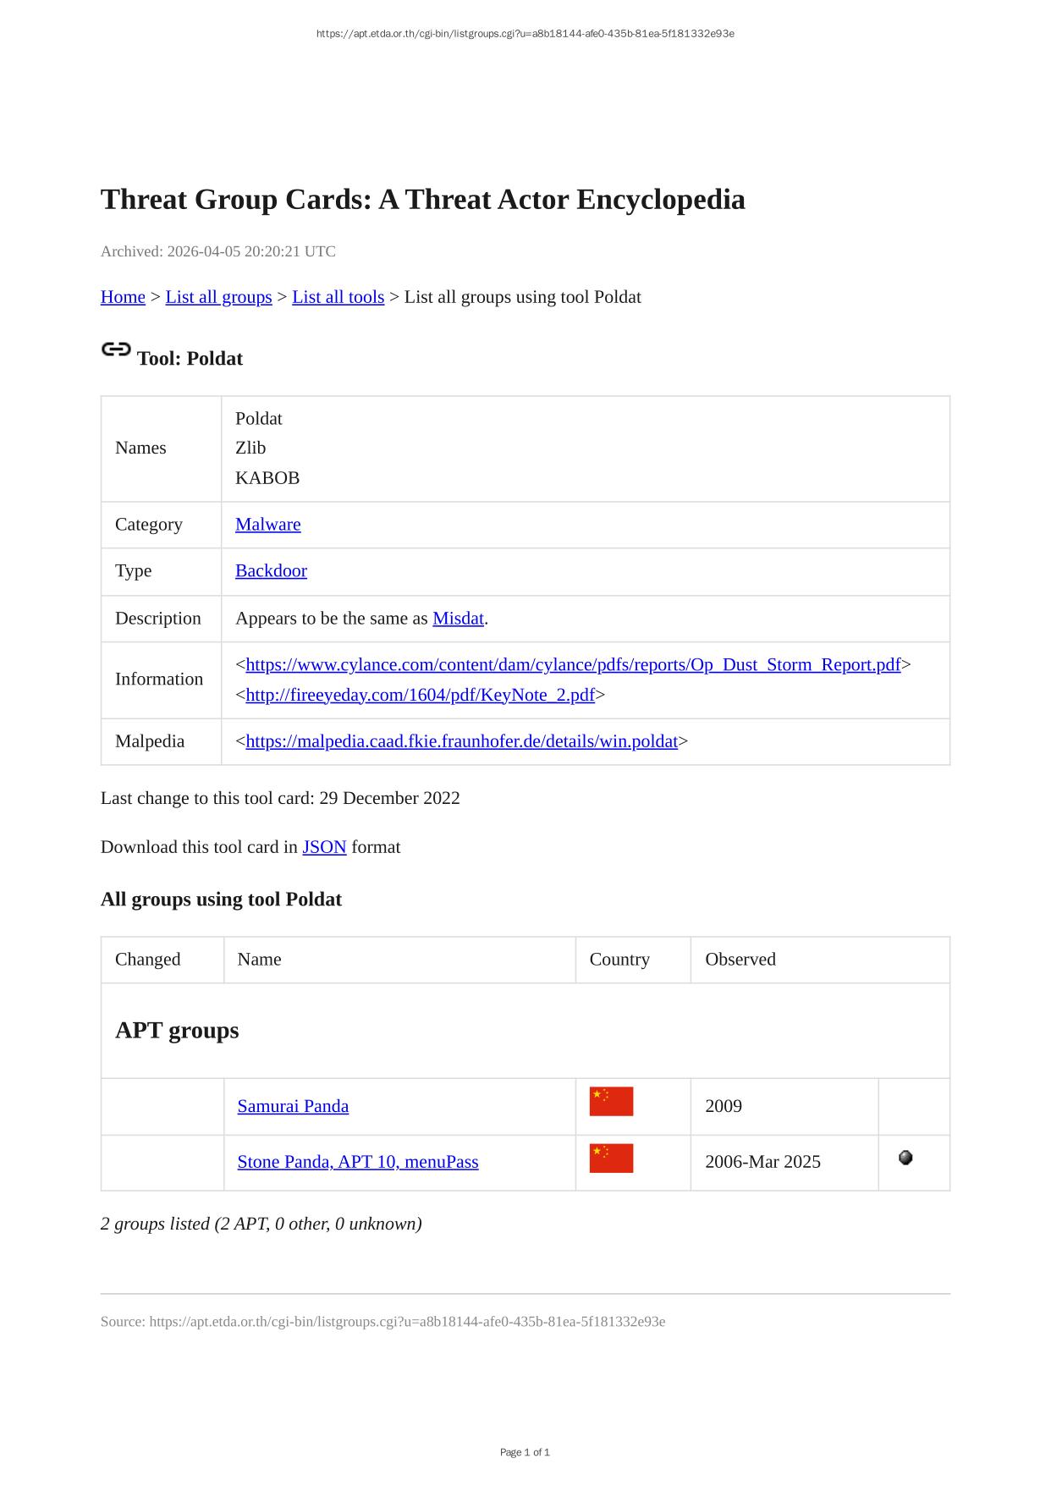Open Stone Panda, APT 10, menuPass group
1051x1486 pixels.
[358, 1162]
